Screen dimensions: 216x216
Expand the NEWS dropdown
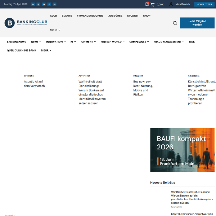[x=36, y=42]
